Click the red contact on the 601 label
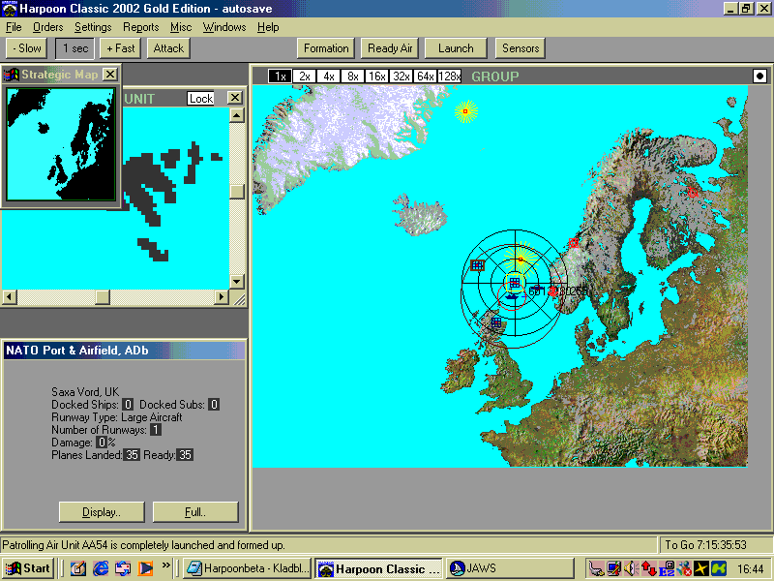Screen dimensions: 774x581 click(x=552, y=291)
